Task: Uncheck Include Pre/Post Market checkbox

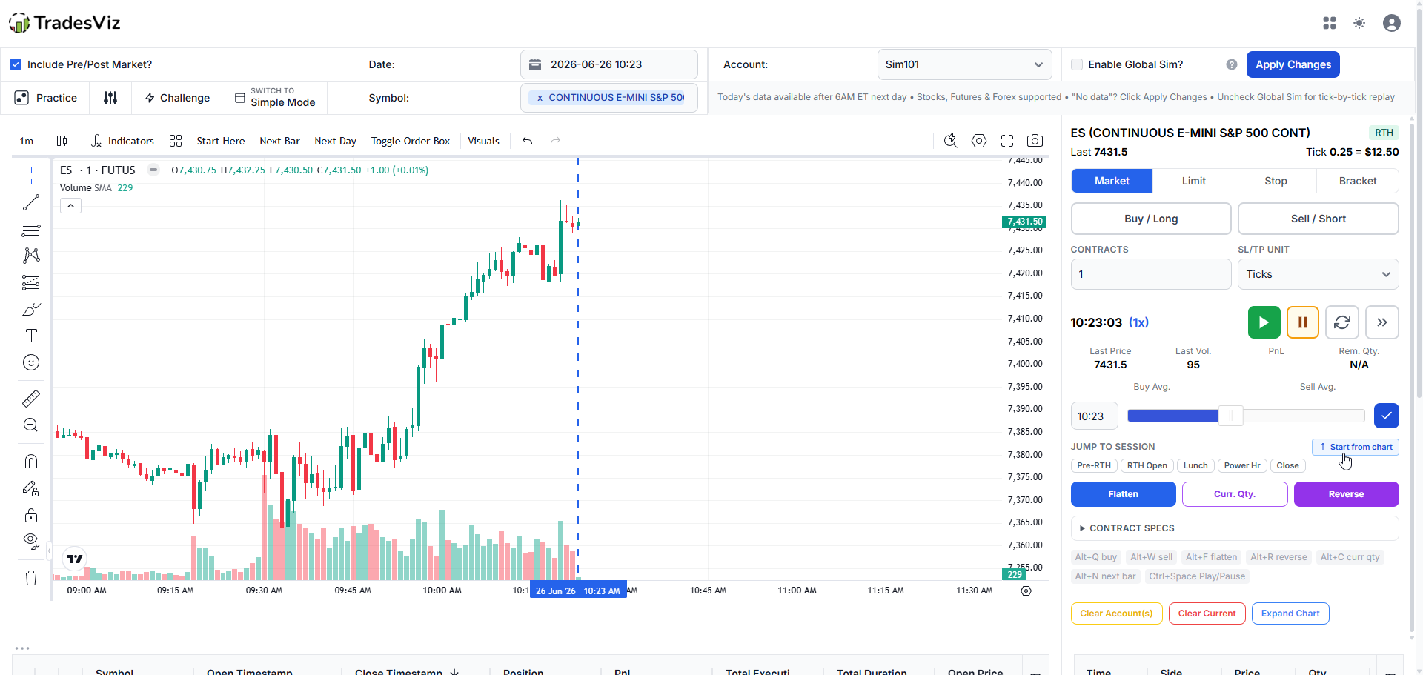Action: point(16,64)
